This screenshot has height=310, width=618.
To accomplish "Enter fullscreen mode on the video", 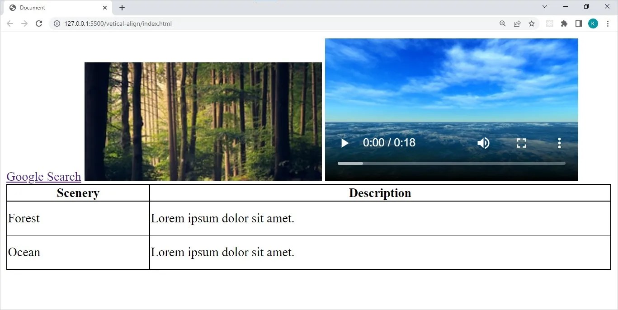I will 521,143.
